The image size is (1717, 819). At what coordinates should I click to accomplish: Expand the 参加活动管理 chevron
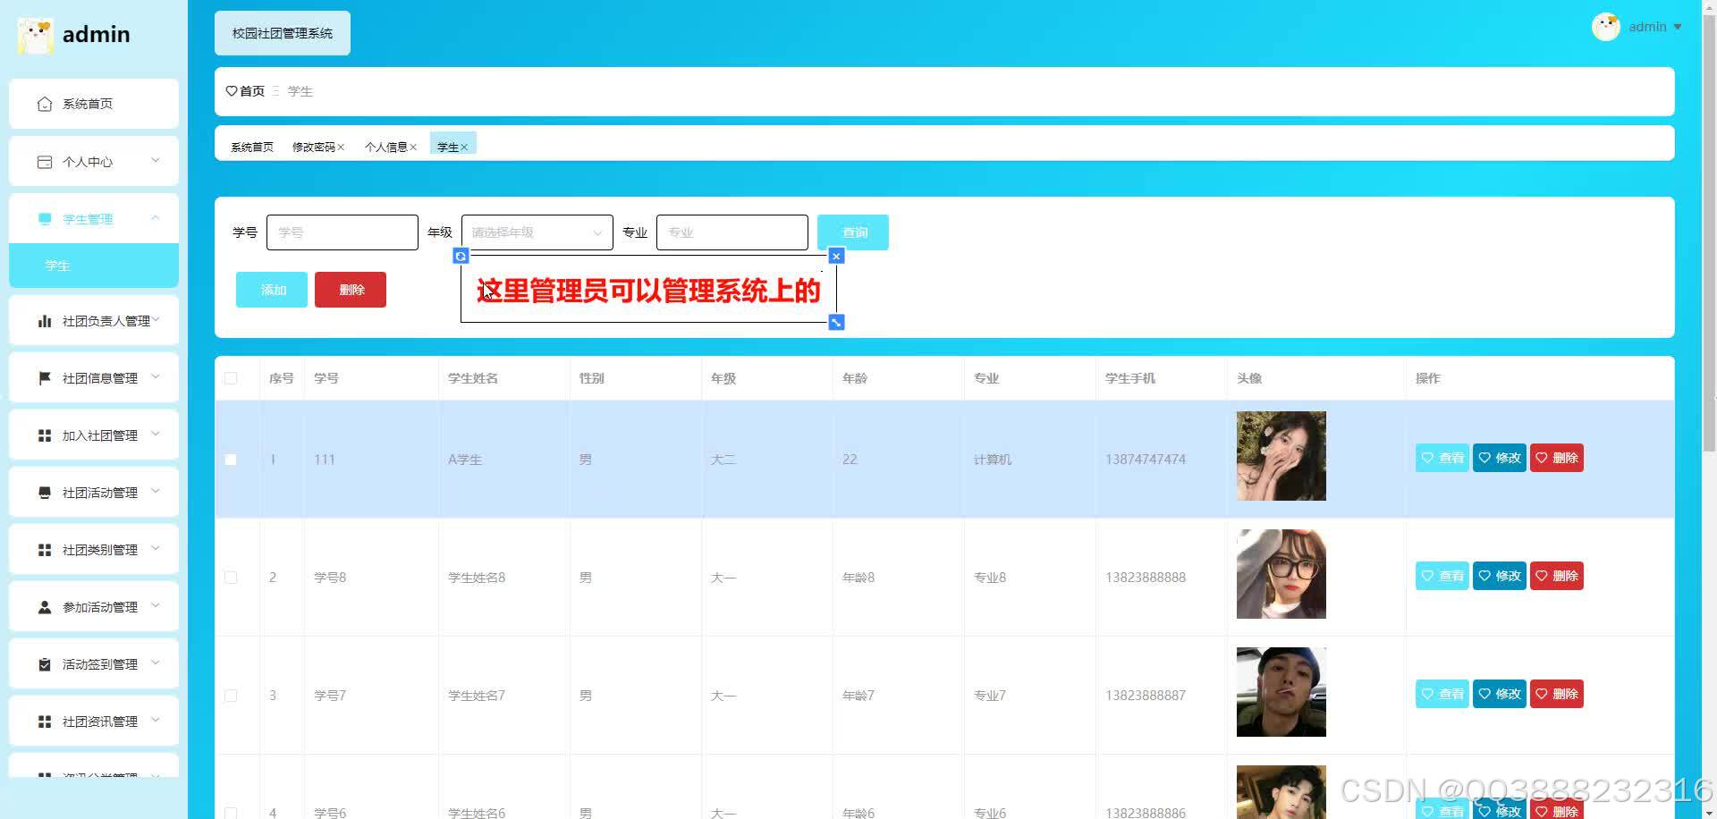pos(156,606)
